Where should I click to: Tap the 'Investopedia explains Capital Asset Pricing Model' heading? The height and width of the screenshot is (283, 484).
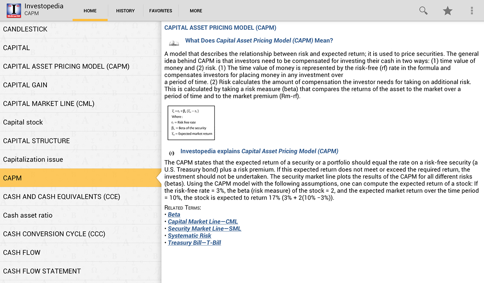tap(259, 151)
